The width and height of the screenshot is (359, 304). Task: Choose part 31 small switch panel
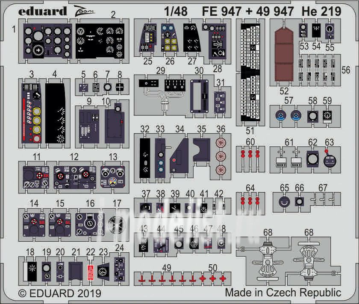click(220, 102)
